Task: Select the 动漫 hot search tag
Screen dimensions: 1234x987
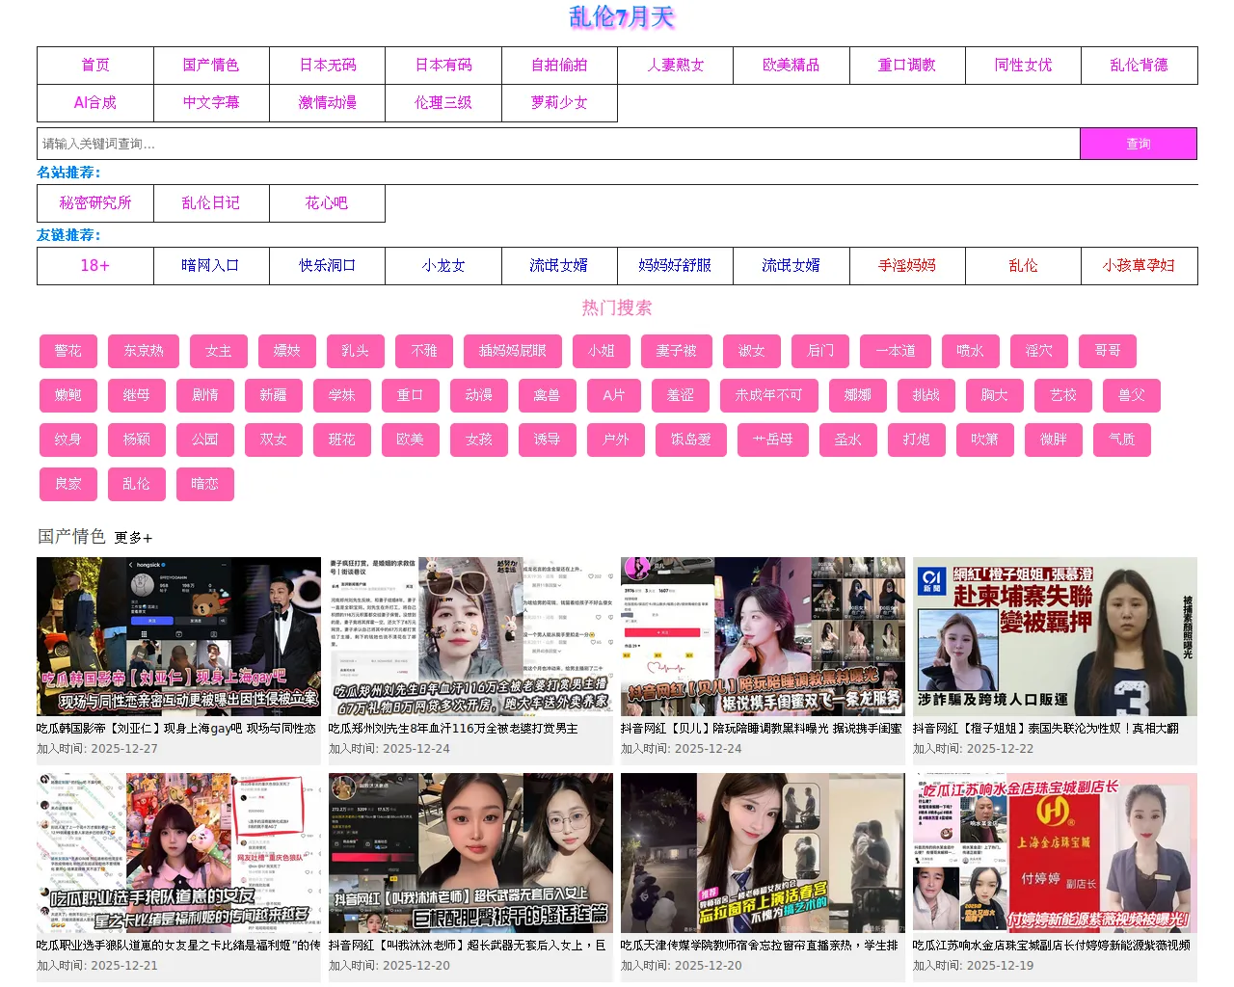Action: coord(479,395)
